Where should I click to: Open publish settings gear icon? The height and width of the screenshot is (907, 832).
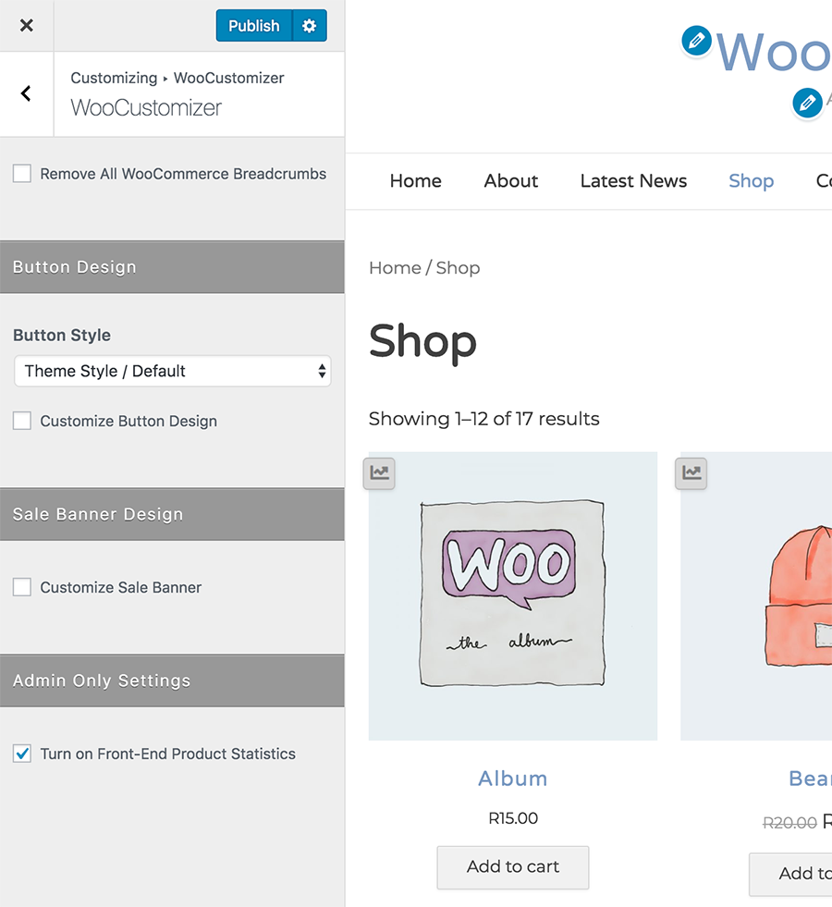coord(310,26)
